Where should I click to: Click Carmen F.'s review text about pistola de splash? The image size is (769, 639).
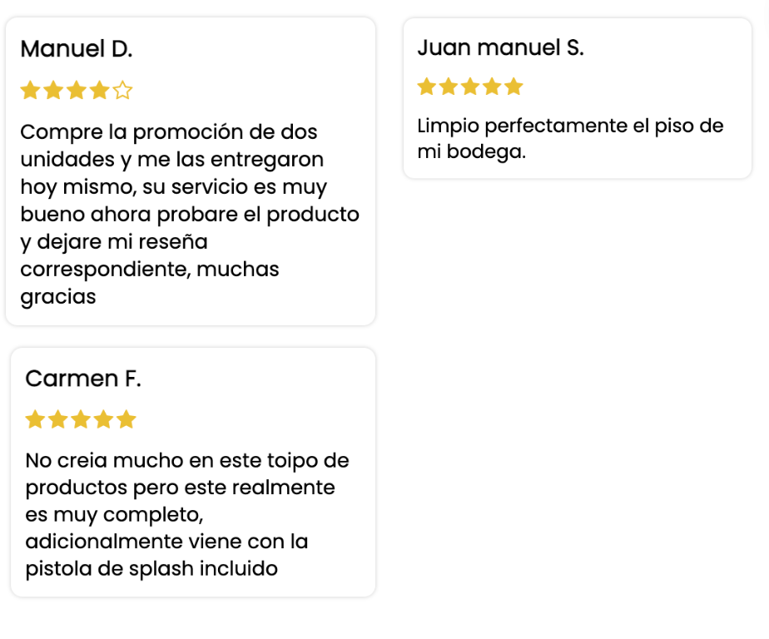(187, 514)
